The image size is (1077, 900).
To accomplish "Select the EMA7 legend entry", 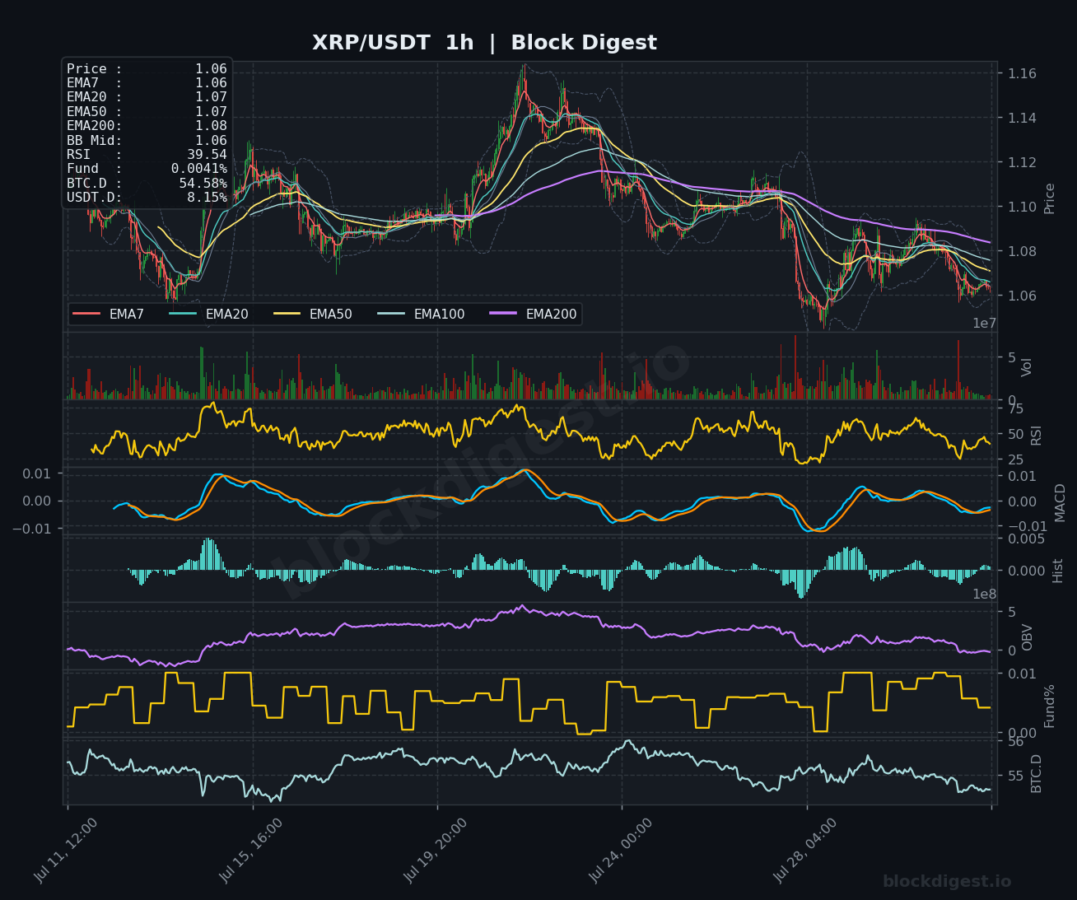I will click(109, 314).
